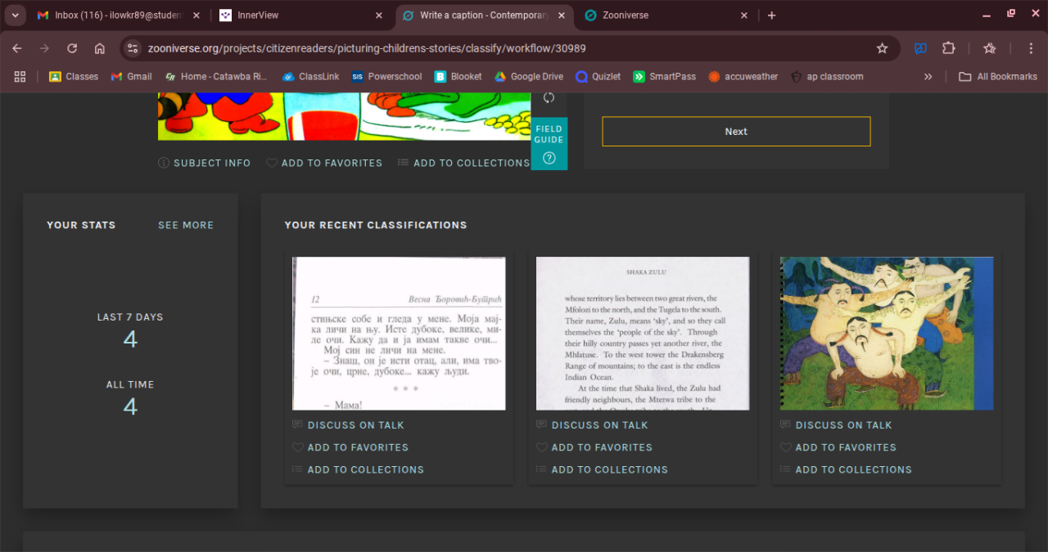Image resolution: width=1048 pixels, height=552 pixels.
Task: Add Shaka Zulu page to collections
Action: pyautogui.click(x=603, y=469)
